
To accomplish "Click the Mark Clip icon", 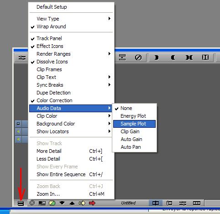I will (189, 57).
